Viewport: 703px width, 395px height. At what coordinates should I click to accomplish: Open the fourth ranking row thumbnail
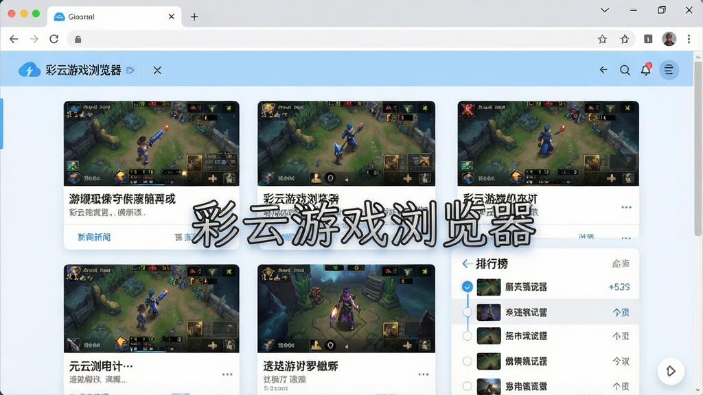coord(489,361)
